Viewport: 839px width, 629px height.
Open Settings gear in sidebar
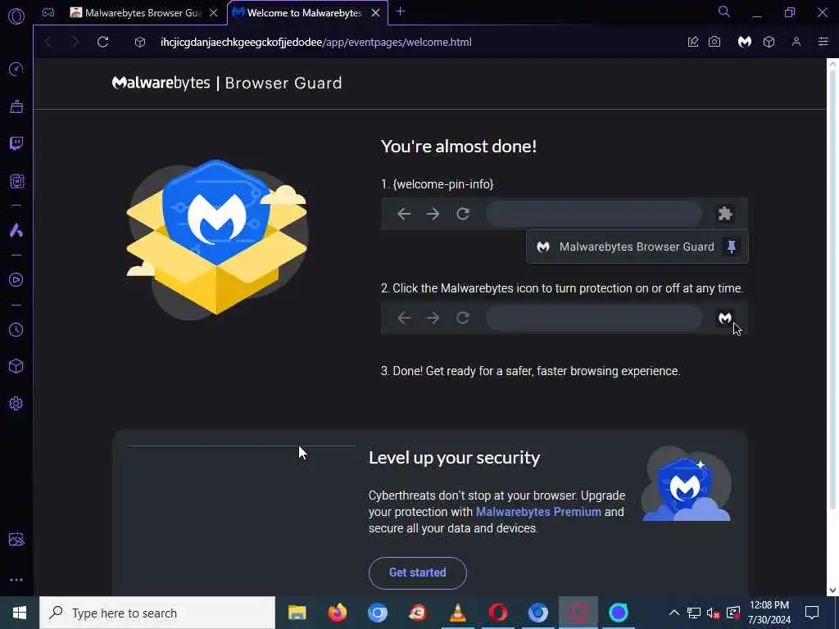[x=16, y=403]
